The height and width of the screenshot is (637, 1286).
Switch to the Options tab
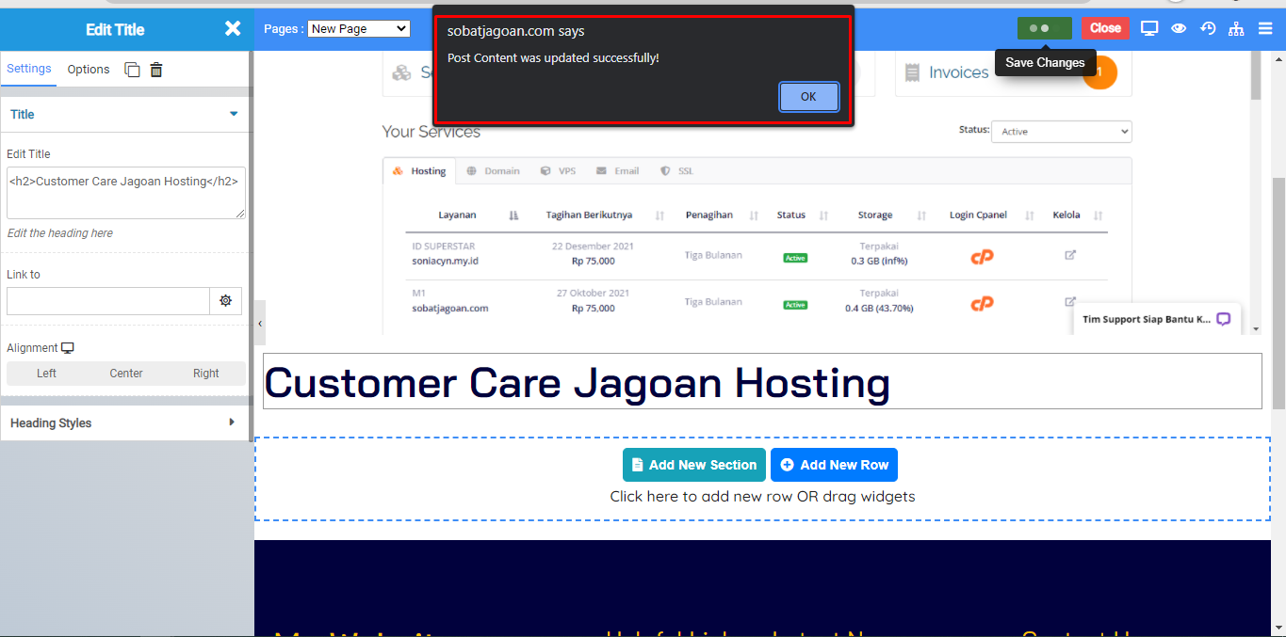[89, 69]
